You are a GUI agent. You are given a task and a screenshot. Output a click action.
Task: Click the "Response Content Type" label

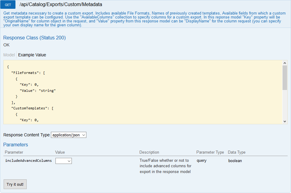(x=27, y=135)
